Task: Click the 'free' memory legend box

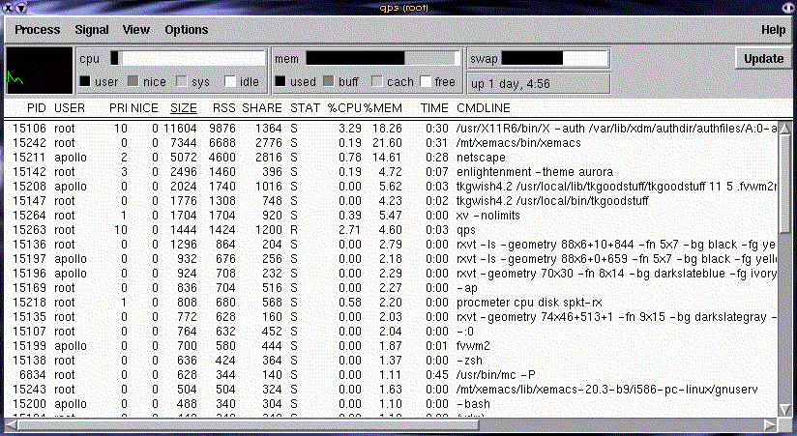Action: click(x=426, y=82)
